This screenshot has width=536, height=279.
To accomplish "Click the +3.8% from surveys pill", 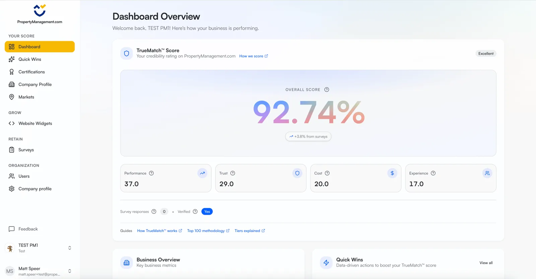I will (x=308, y=136).
